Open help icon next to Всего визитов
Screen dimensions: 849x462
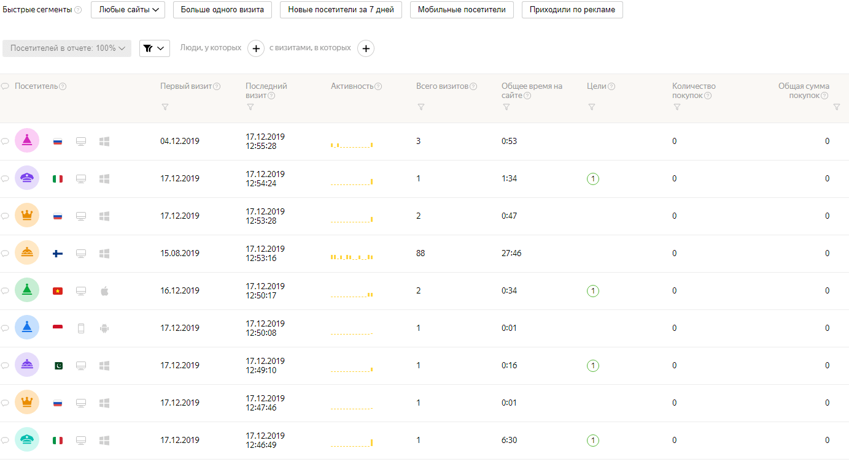tap(473, 86)
